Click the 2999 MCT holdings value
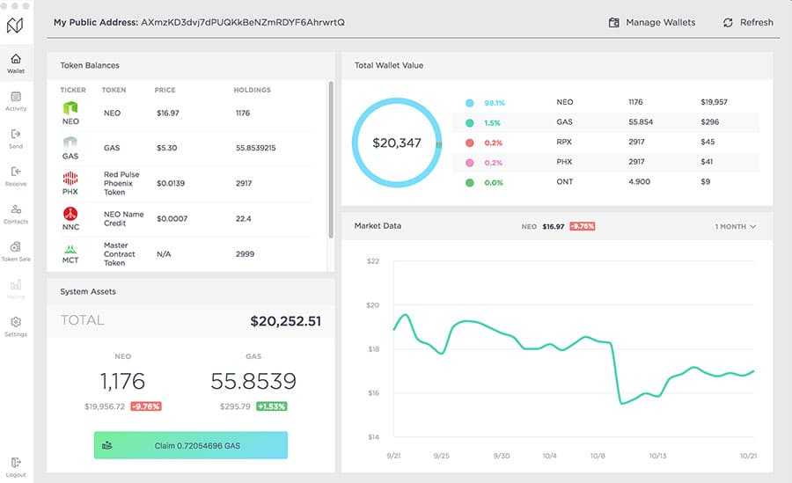Image resolution: width=792 pixels, height=483 pixels. 245,253
